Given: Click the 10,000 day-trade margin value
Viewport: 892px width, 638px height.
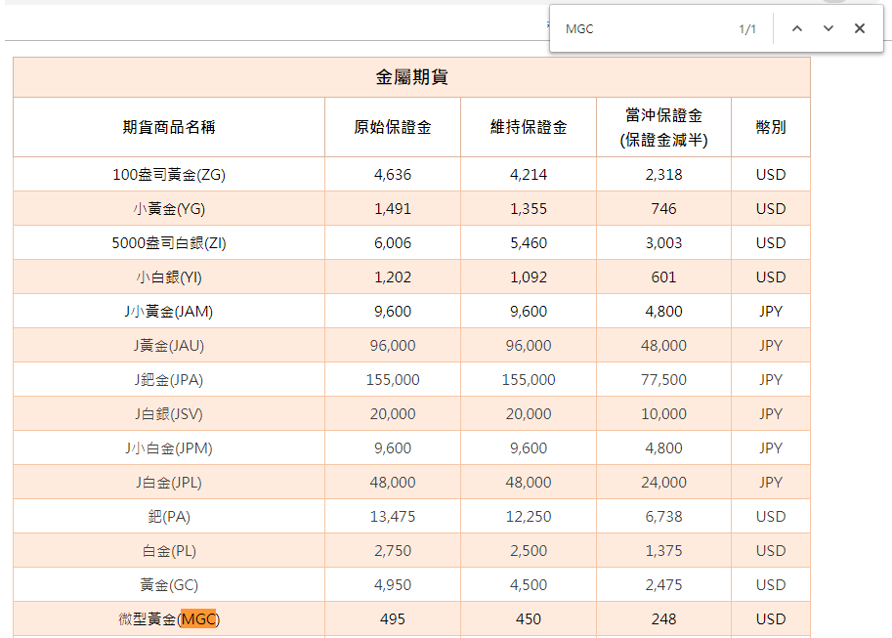Looking at the screenshot, I should point(664,413).
